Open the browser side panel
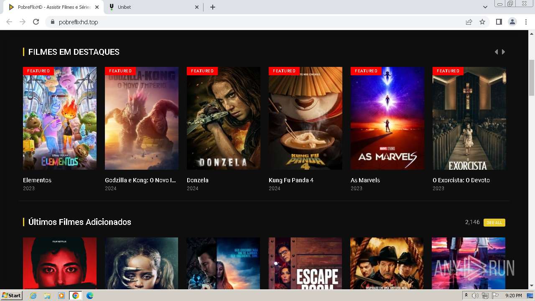535x301 pixels. pyautogui.click(x=499, y=22)
